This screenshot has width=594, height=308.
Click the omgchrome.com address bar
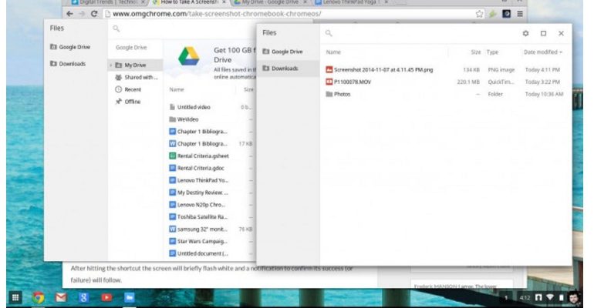(x=285, y=14)
